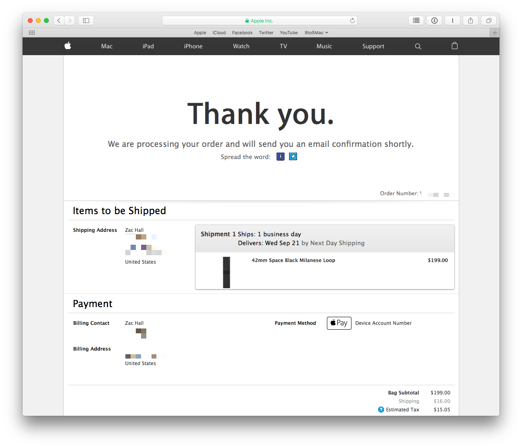The height and width of the screenshot is (448, 522).
Task: Share order via Twitter icon
Action: (x=293, y=157)
